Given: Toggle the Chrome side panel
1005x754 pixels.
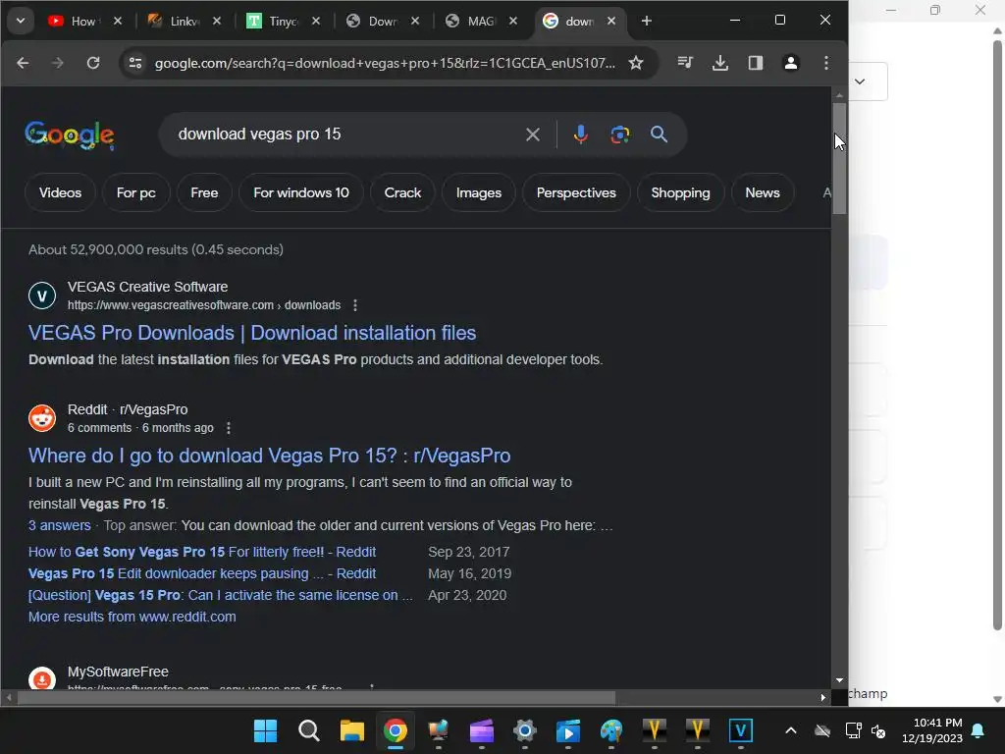Looking at the screenshot, I should (x=756, y=63).
